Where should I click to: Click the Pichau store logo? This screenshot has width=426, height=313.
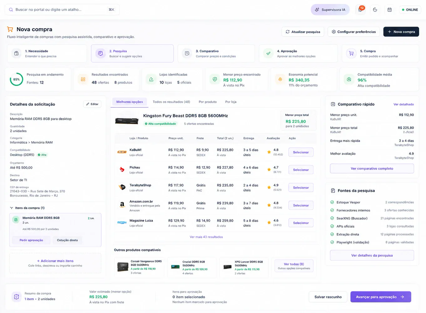pos(122,170)
